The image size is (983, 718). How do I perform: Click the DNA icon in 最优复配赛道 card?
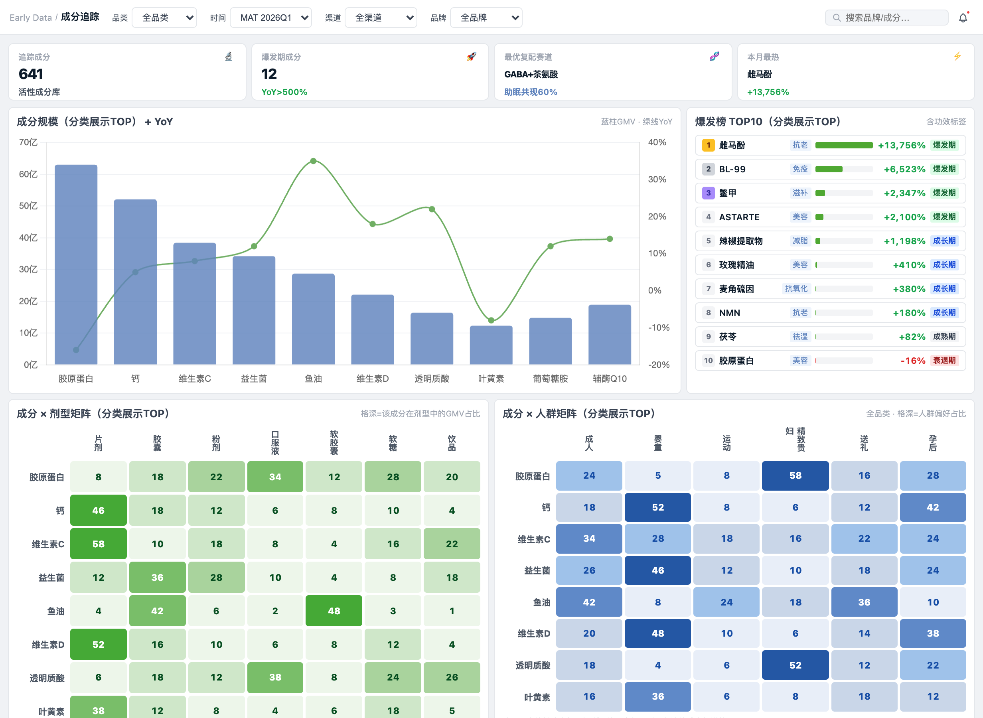coord(714,57)
